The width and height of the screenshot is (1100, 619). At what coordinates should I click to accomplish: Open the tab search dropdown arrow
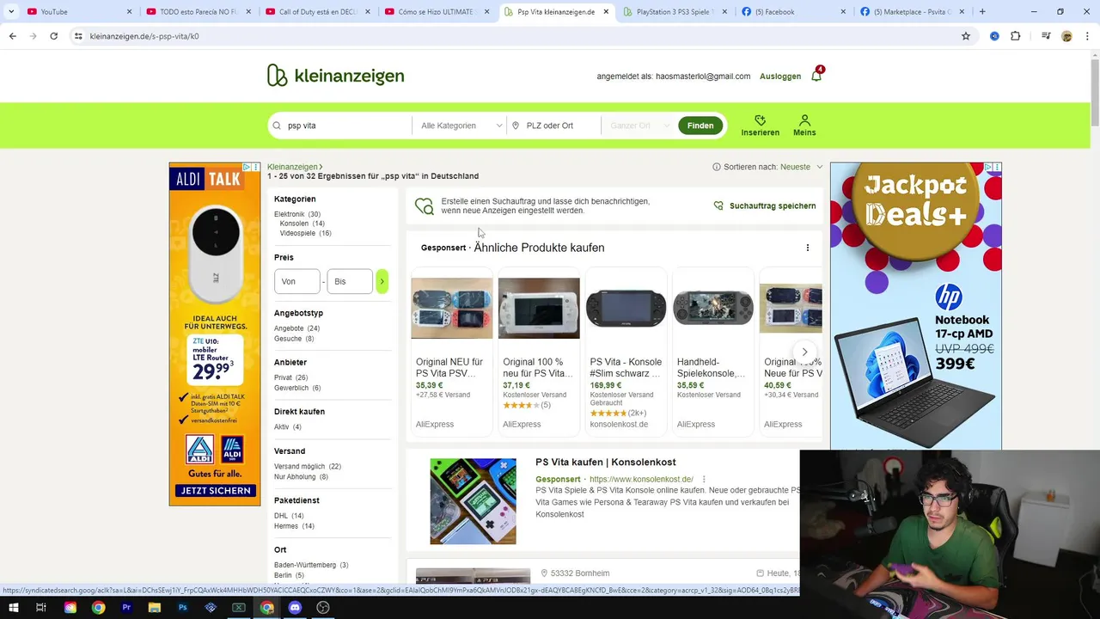pyautogui.click(x=11, y=12)
